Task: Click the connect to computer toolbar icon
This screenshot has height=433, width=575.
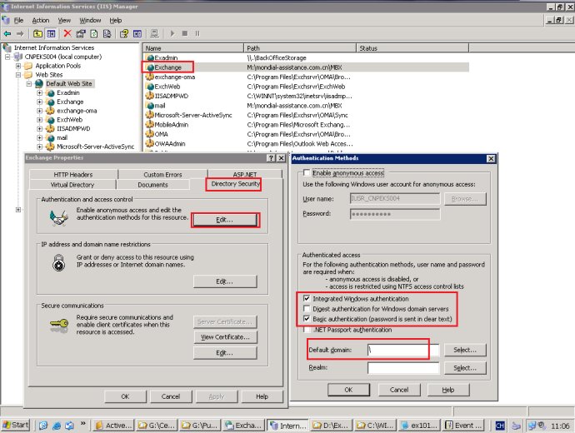Action: [x=155, y=33]
